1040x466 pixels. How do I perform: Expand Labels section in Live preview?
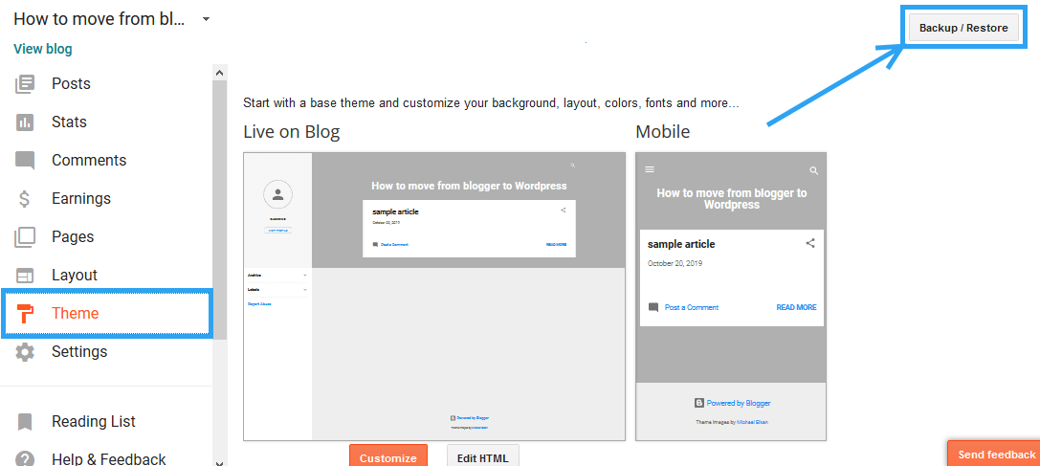point(305,289)
